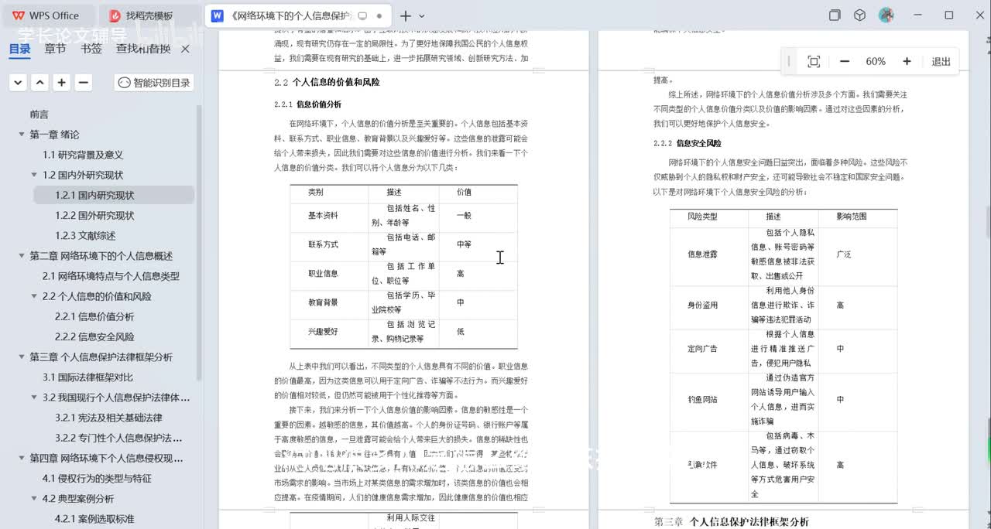The width and height of the screenshot is (991, 529).
Task: Click the user avatar icon
Action: tap(886, 15)
